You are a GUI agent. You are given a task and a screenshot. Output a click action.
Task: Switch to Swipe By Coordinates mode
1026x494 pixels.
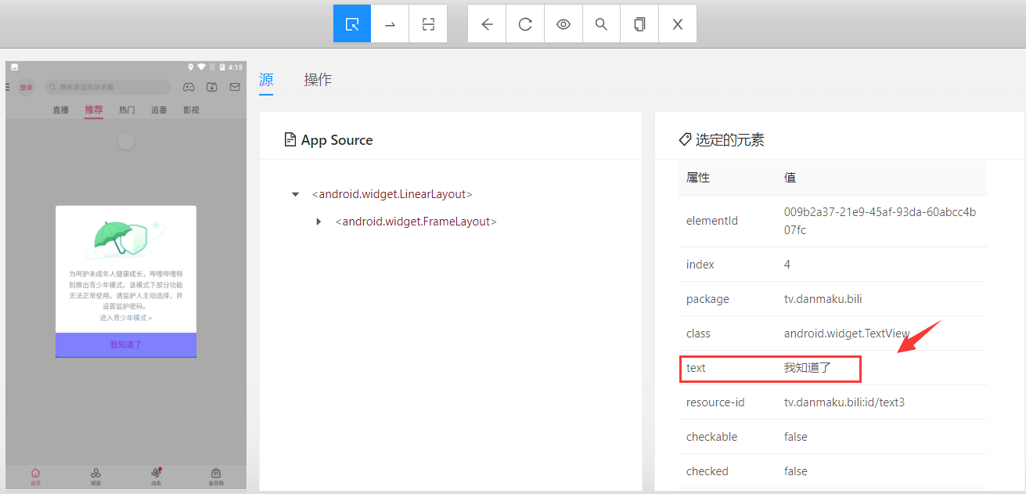390,24
